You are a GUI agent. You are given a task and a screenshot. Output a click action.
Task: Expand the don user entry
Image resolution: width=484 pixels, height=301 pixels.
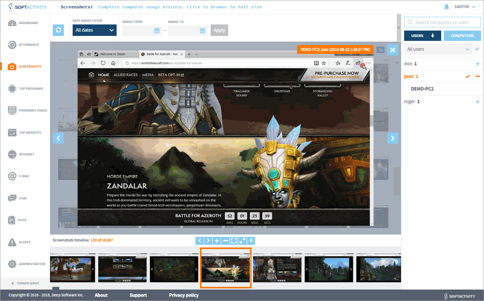pyautogui.click(x=477, y=64)
